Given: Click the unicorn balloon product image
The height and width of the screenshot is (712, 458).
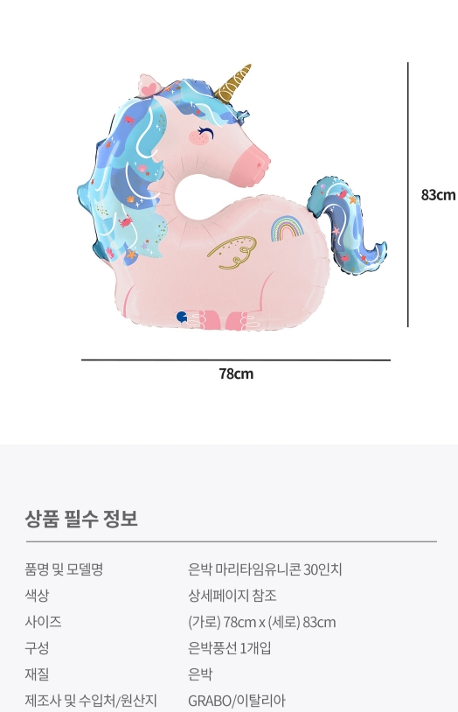Looking at the screenshot, I should pyautogui.click(x=232, y=197).
